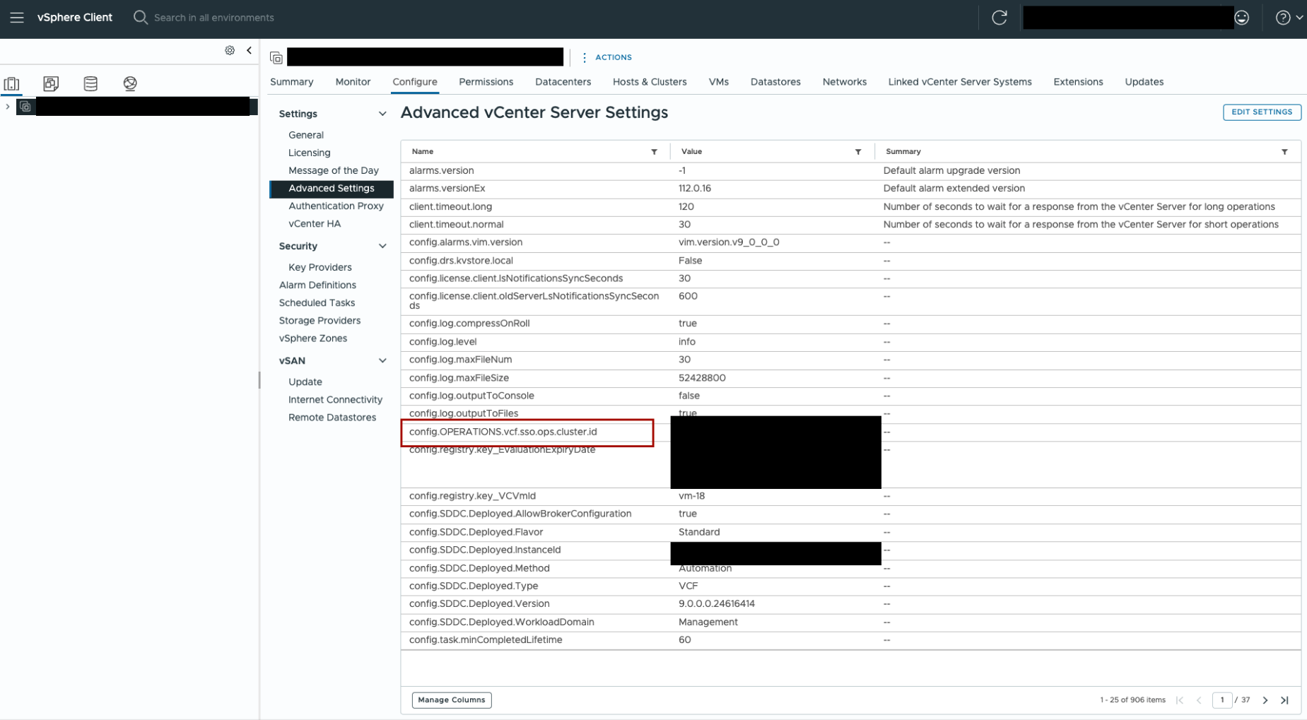Image resolution: width=1307 pixels, height=720 pixels.
Task: Select the Storage inventory icon
Action: click(x=90, y=84)
